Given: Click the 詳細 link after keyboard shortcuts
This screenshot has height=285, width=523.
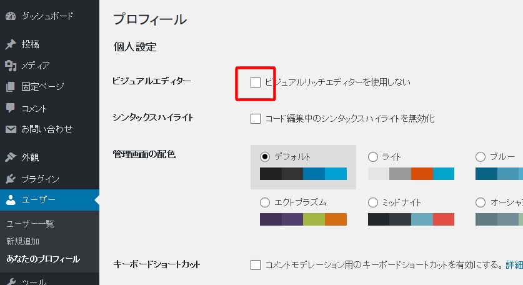Looking at the screenshot, I should tap(514, 265).
